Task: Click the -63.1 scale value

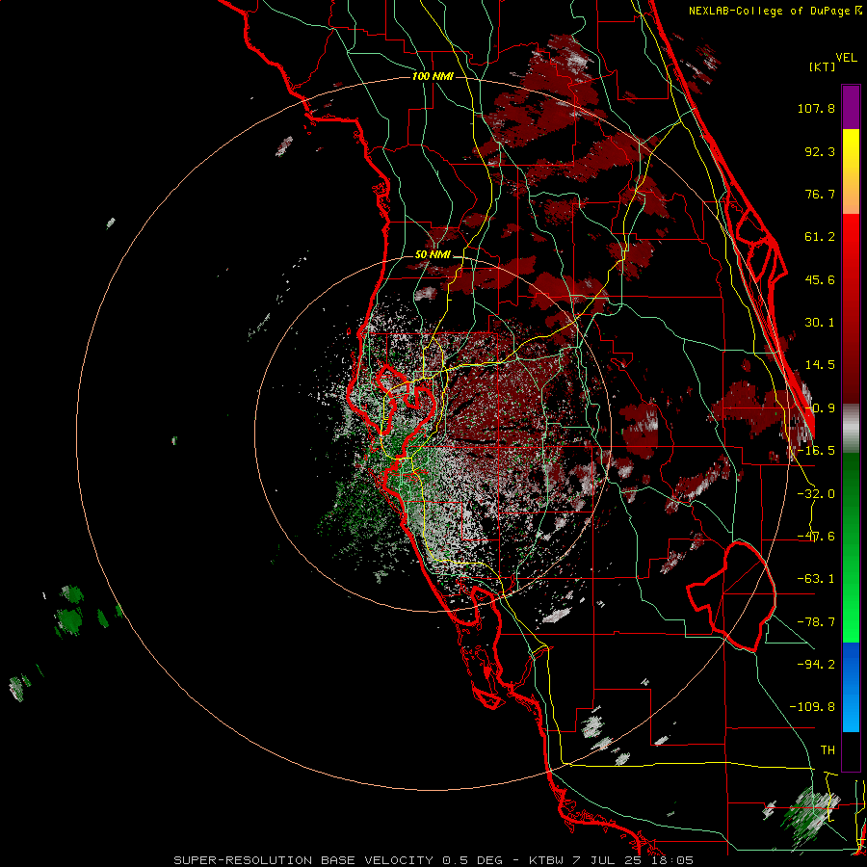Action: [x=816, y=579]
